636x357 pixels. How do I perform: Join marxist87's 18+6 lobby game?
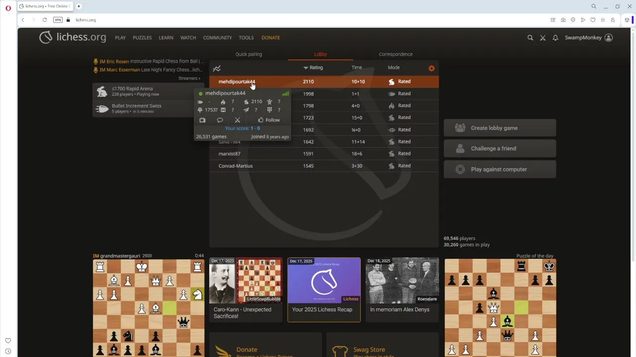click(324, 154)
